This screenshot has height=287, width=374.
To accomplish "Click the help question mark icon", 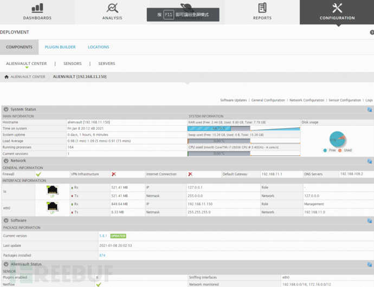I will click(372, 32).
